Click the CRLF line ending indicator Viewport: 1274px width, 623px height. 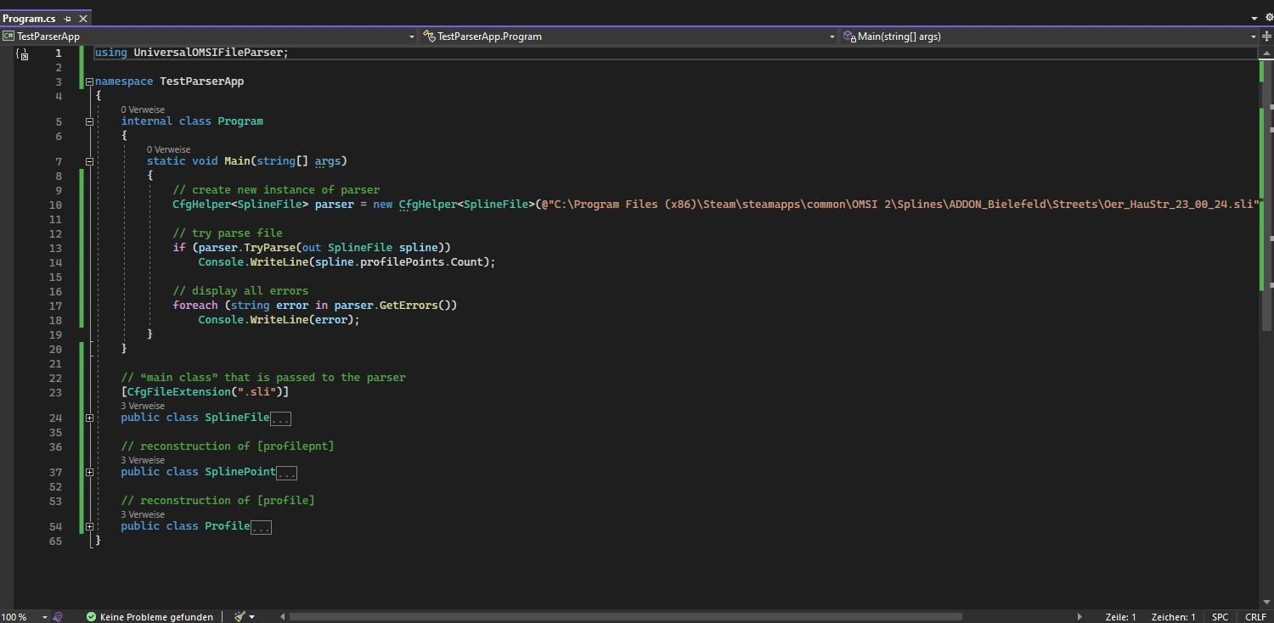[x=1255, y=617]
